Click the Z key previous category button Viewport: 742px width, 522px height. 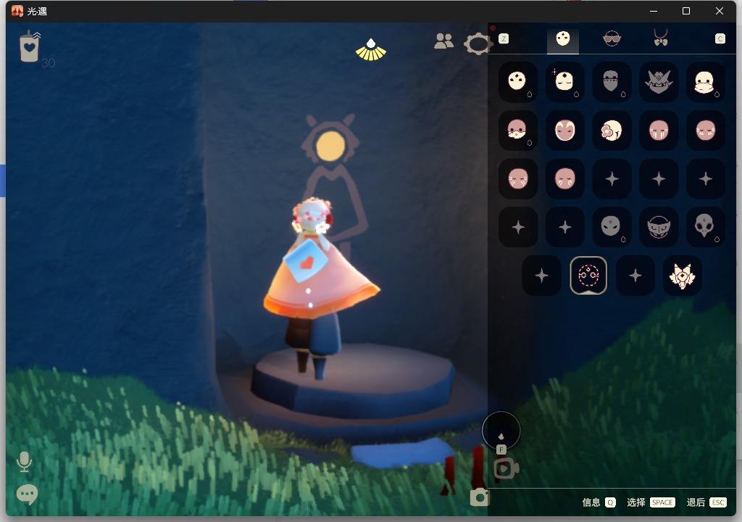(504, 39)
